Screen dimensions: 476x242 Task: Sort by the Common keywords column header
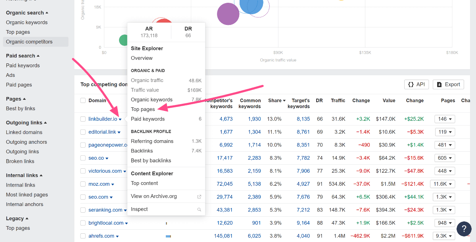pyautogui.click(x=250, y=103)
